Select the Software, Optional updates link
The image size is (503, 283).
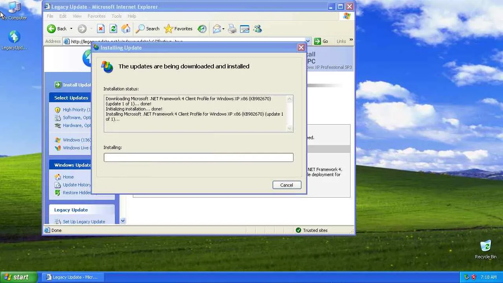pos(77,118)
